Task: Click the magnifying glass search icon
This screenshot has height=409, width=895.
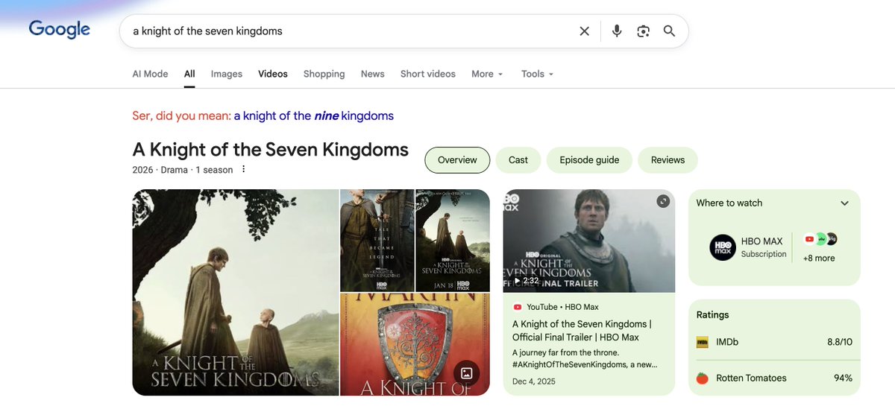Action: click(x=670, y=31)
